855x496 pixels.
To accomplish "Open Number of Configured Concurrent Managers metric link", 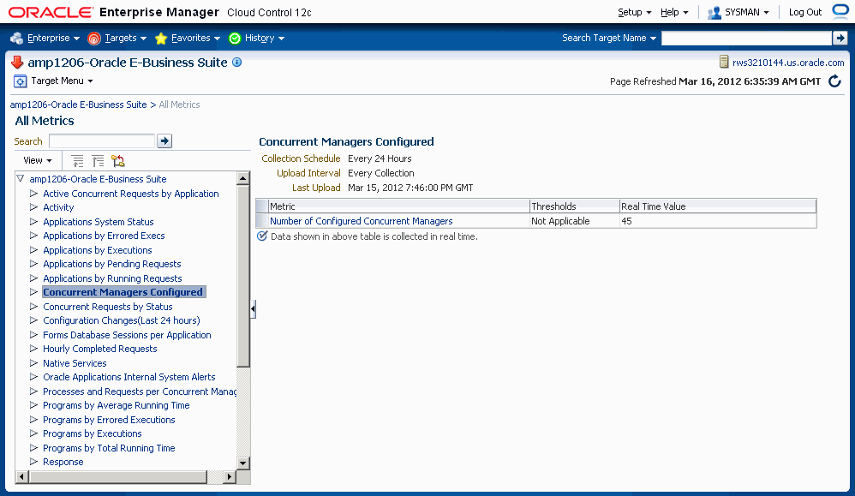I will (361, 221).
